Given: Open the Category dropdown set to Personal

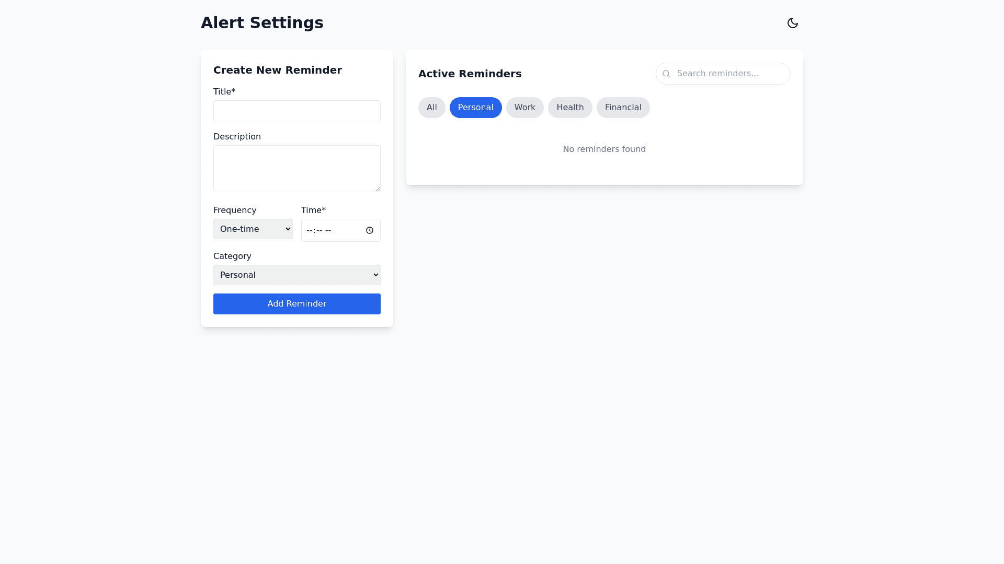Looking at the screenshot, I should click(296, 275).
